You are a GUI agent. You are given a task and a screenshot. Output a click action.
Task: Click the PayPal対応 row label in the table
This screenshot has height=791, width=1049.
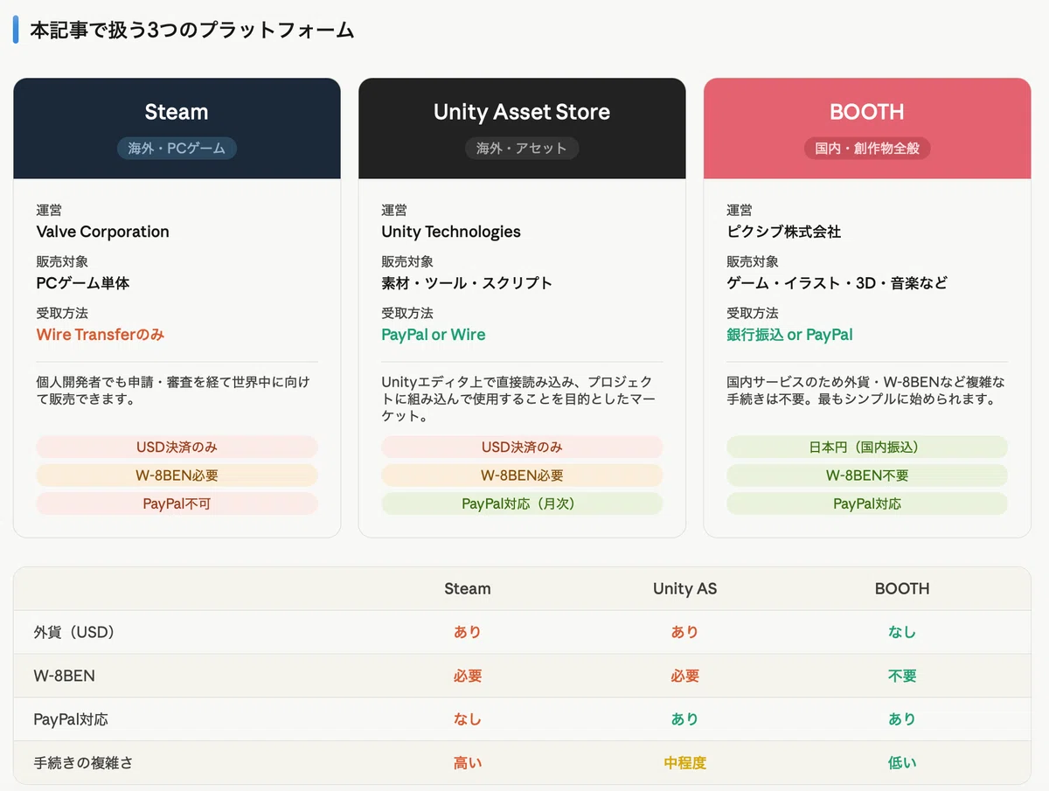[x=71, y=719]
